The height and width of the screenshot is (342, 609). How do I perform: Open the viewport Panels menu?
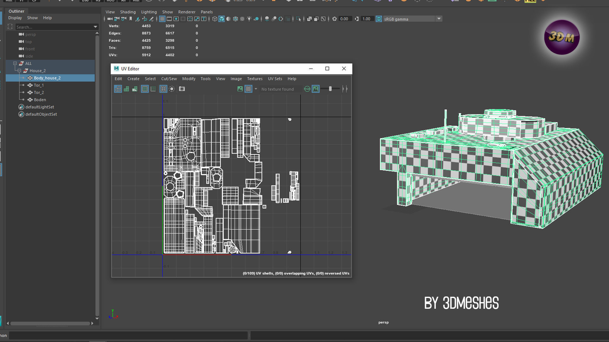click(x=206, y=12)
